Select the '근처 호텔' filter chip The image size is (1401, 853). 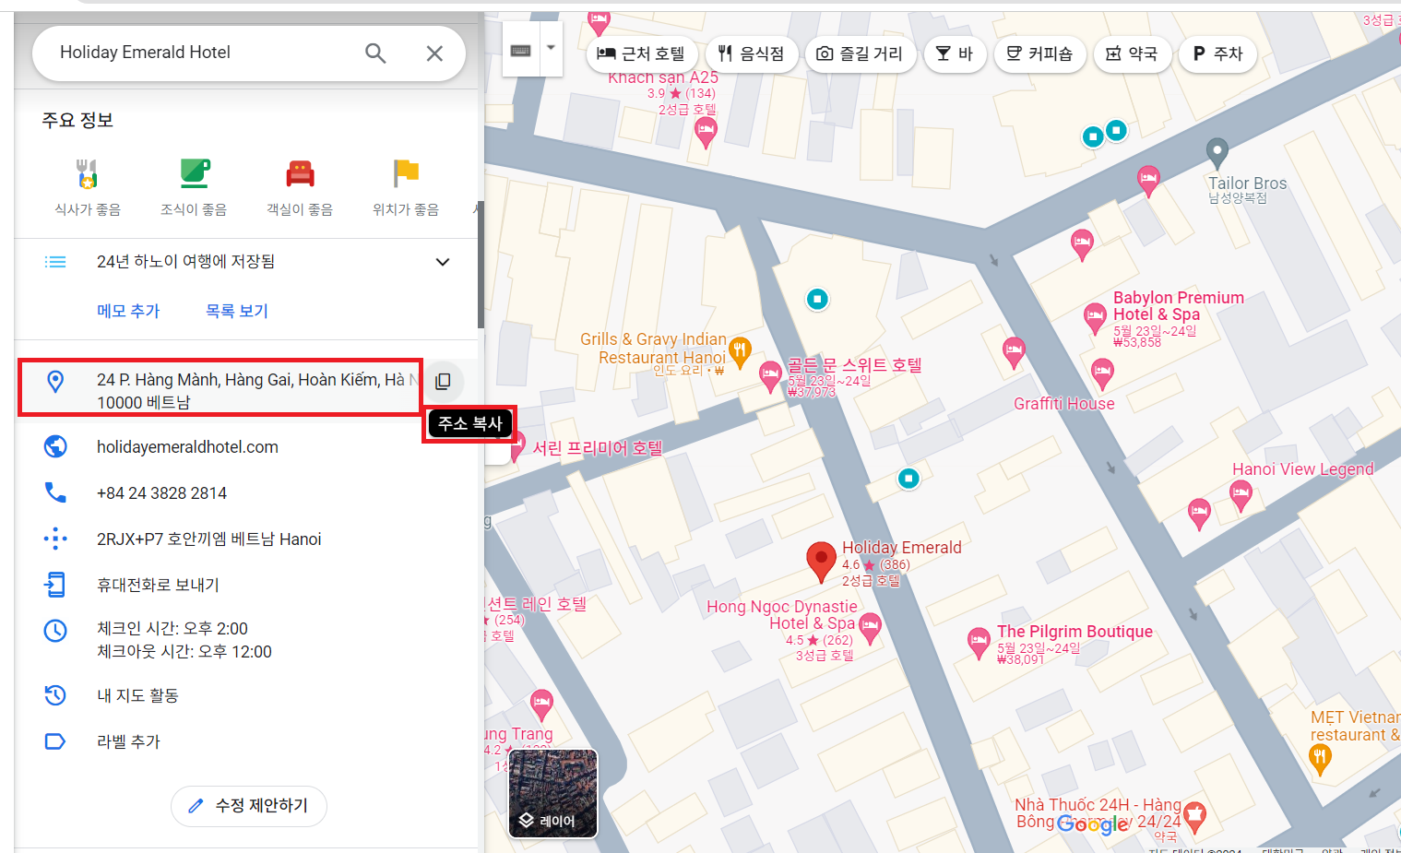[x=641, y=54]
